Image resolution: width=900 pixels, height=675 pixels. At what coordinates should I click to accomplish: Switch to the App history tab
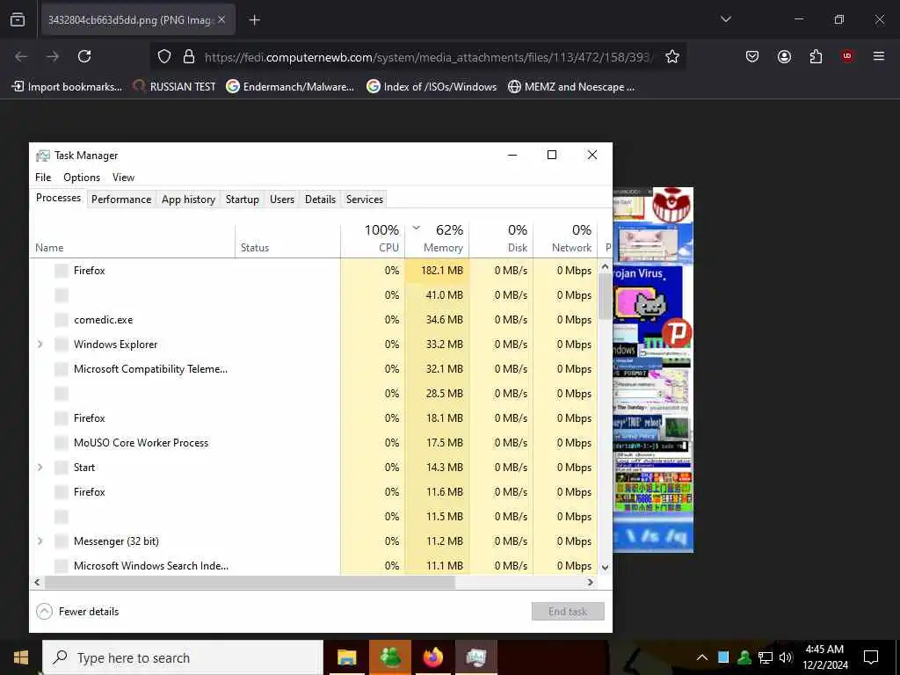(188, 200)
